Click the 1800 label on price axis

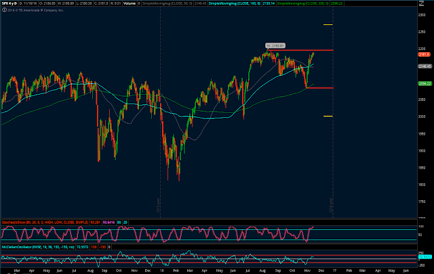point(422,185)
